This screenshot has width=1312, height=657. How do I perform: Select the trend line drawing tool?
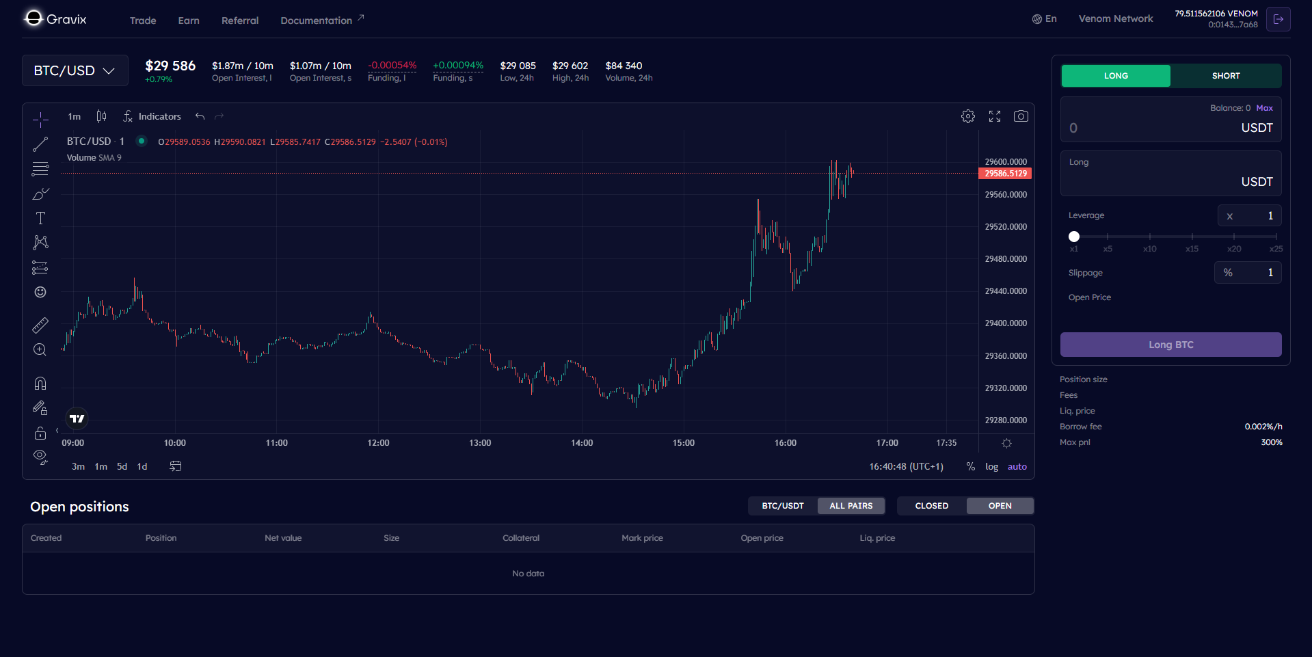(x=40, y=144)
